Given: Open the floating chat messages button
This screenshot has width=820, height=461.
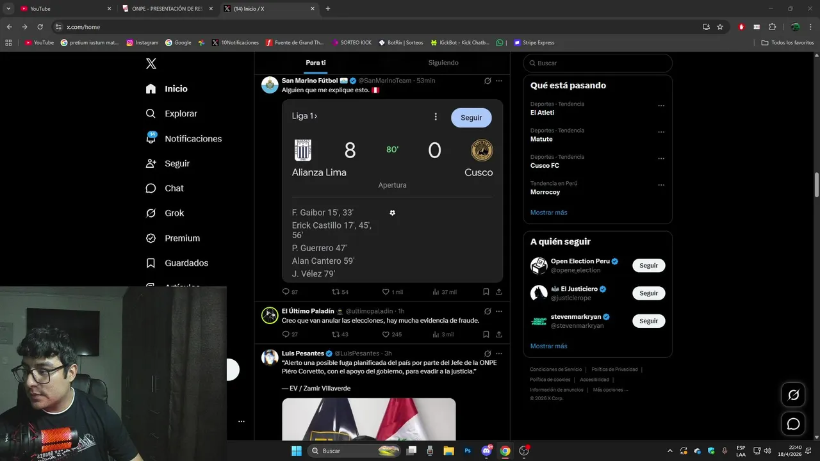Looking at the screenshot, I should pyautogui.click(x=793, y=424).
